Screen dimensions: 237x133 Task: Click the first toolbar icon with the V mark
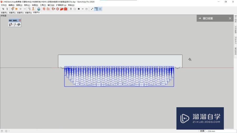pos(3,9)
